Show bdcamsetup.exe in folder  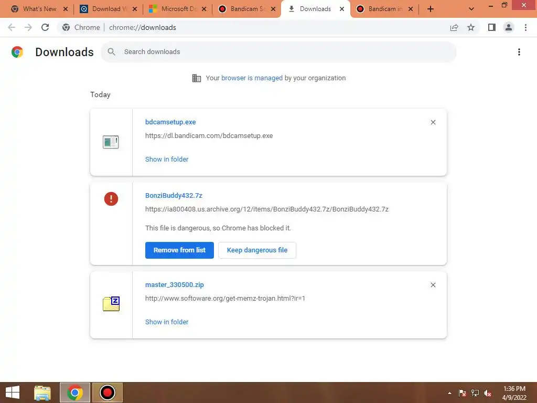(x=167, y=160)
